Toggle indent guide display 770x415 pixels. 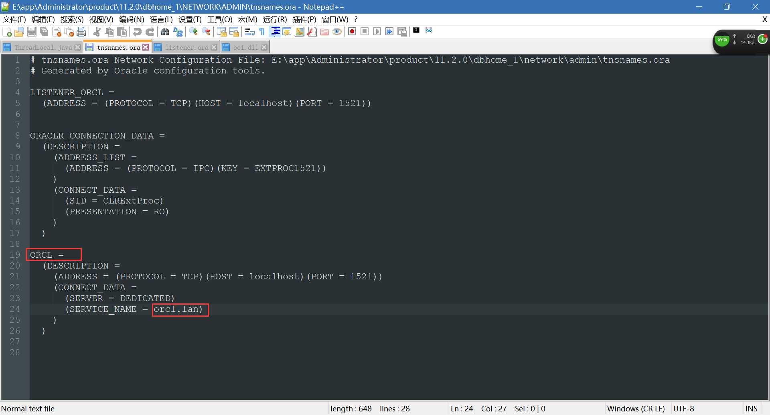click(x=275, y=32)
